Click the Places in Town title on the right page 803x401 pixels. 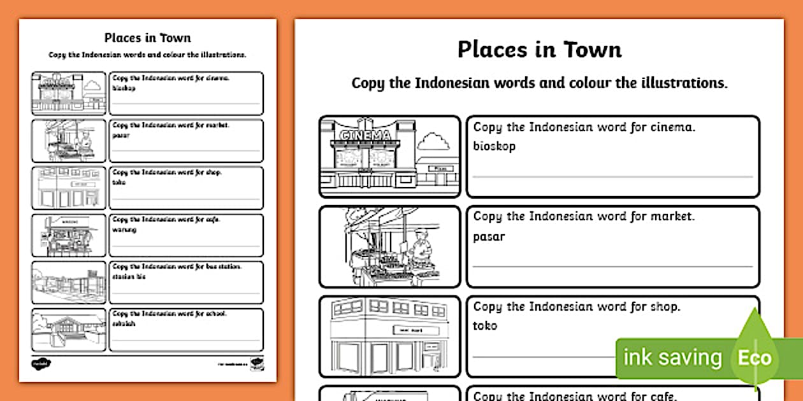[x=539, y=50]
